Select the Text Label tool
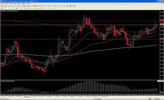Viewport: 164px width, 100px height. (24, 9)
